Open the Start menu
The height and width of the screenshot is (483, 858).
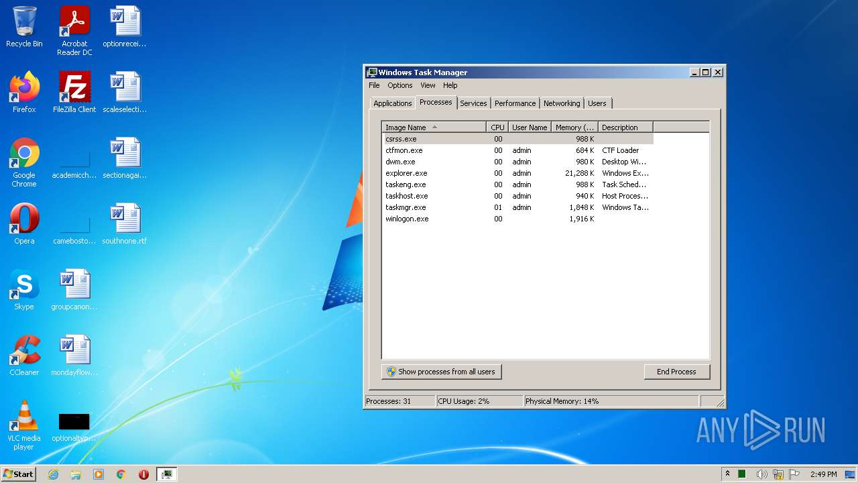[19, 474]
